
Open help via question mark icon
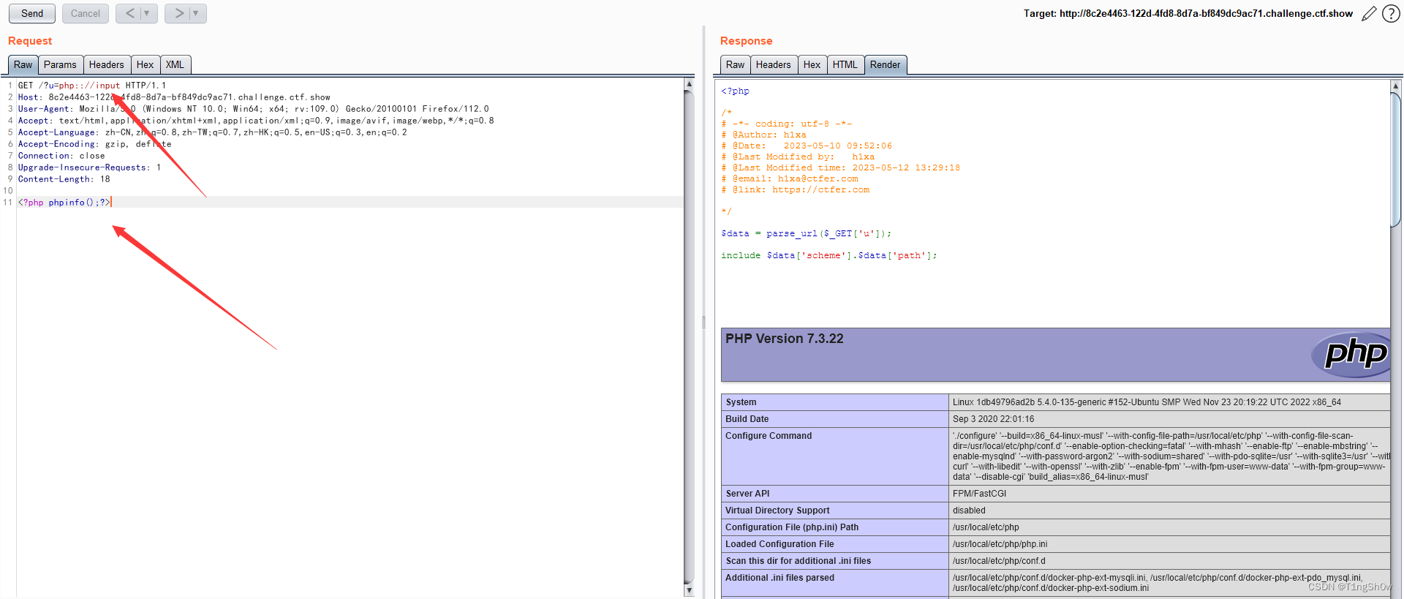1391,14
